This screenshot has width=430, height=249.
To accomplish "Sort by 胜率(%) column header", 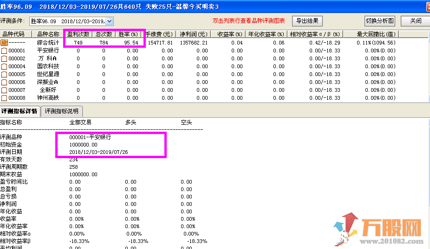I will tap(128, 34).
